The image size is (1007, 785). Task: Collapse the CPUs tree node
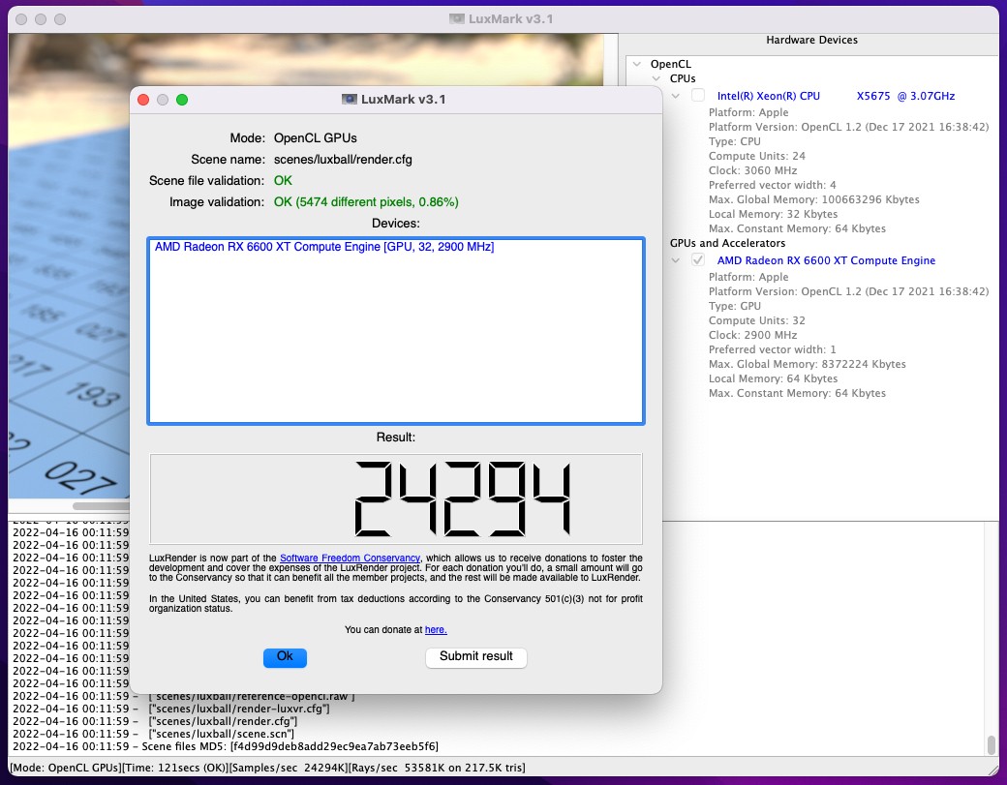tap(656, 78)
